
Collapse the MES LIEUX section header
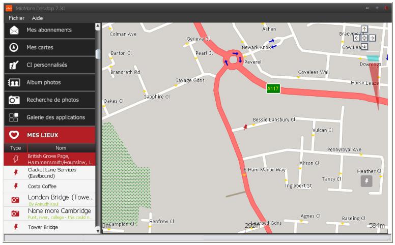[x=49, y=135]
